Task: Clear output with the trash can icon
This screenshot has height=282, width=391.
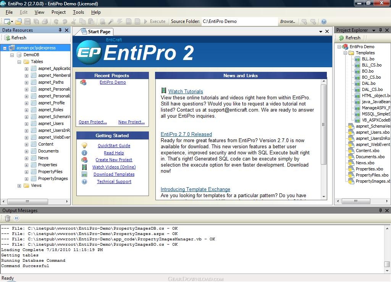Action: pos(8,218)
